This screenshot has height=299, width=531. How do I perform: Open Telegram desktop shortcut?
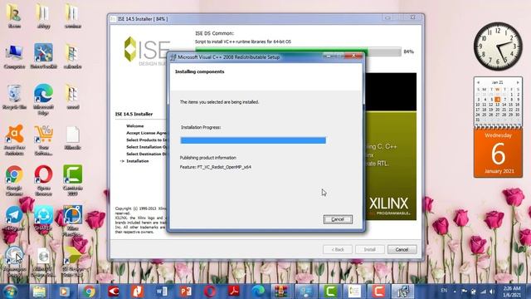[x=14, y=218]
